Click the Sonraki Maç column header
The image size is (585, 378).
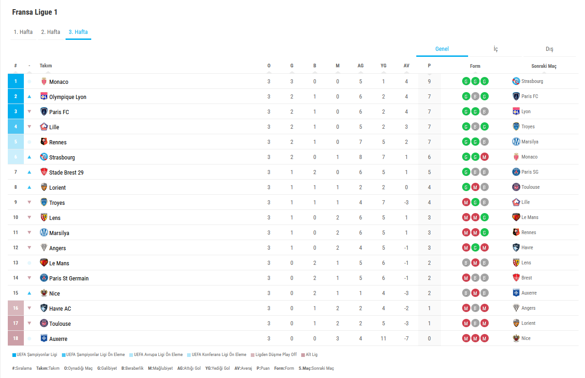544,66
